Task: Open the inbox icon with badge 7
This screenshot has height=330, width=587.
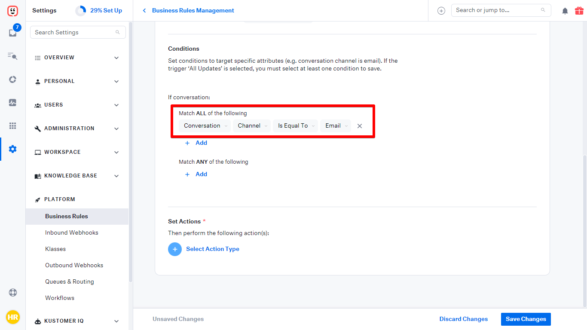Action: 12,33
